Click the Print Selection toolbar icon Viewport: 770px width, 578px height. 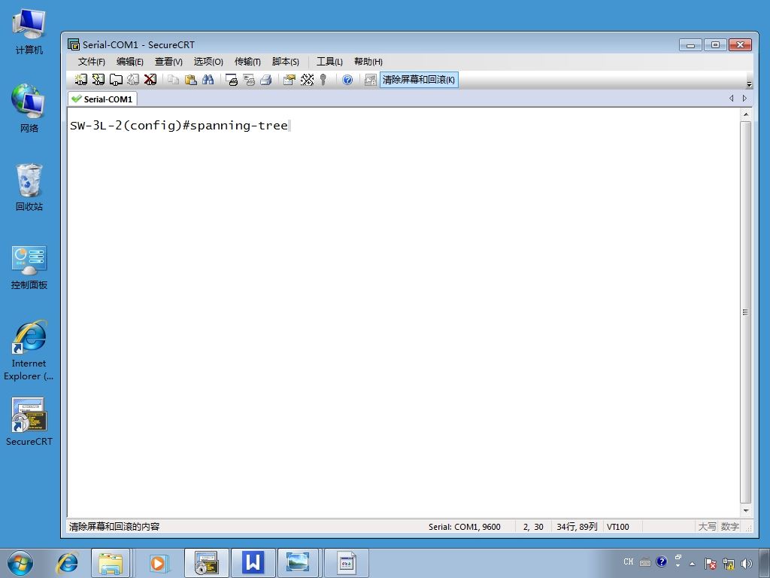tap(249, 80)
